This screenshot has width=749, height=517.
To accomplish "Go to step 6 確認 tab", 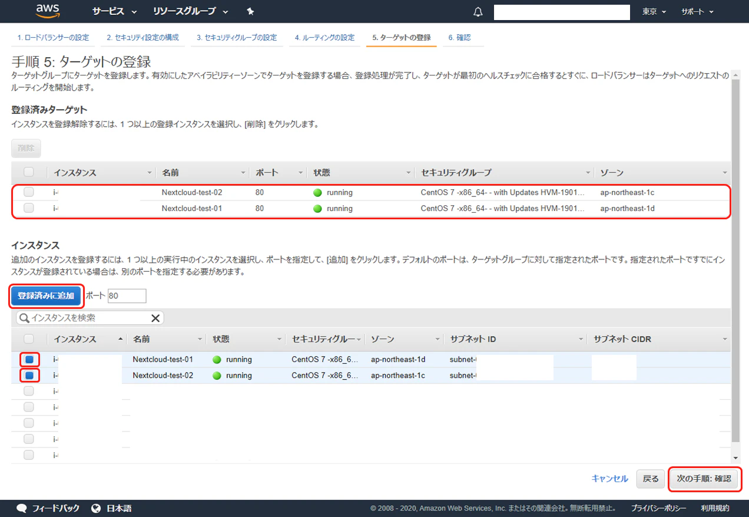I will [459, 38].
